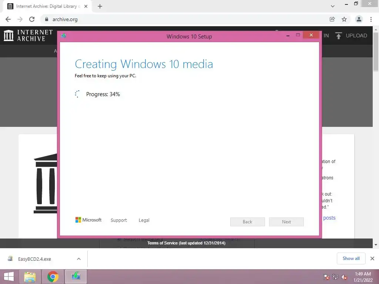
Task: Click the Action Center flag tray icon
Action: point(326,277)
